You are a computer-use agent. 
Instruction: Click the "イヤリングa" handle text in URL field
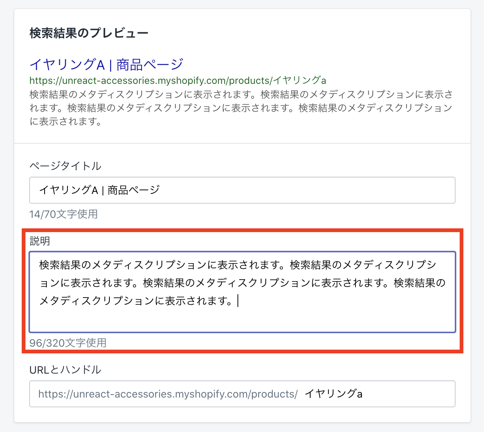(333, 394)
